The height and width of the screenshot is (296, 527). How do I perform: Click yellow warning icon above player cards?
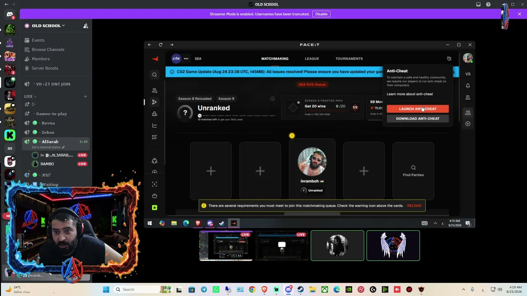point(292,136)
